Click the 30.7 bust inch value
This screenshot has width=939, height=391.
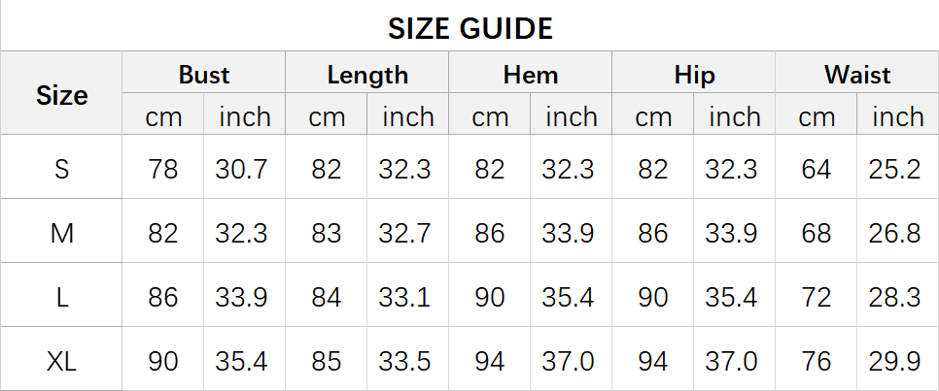tap(241, 169)
